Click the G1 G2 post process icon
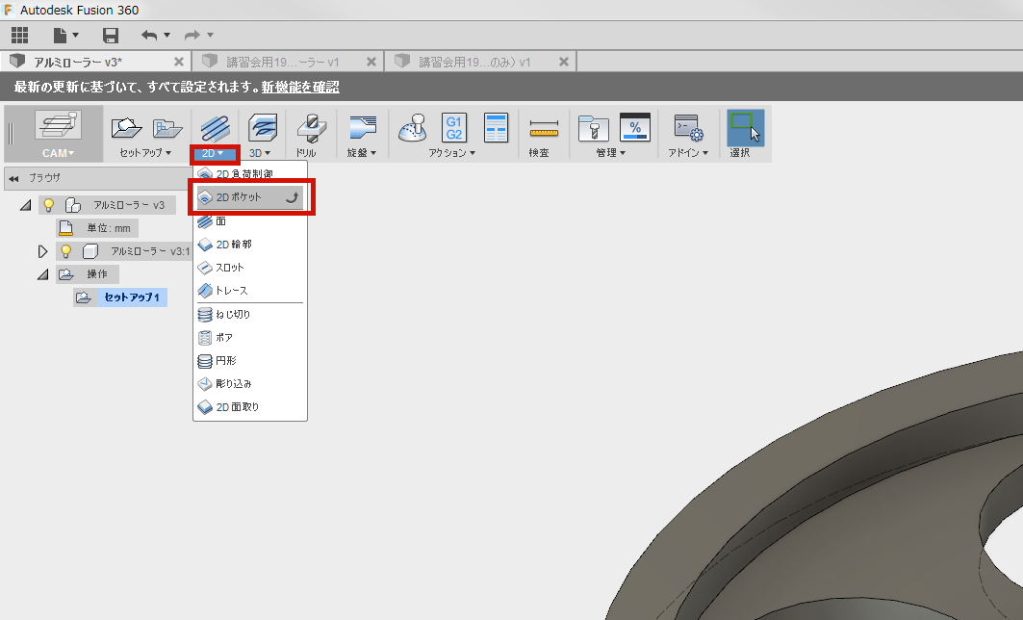The image size is (1023, 620). (454, 127)
